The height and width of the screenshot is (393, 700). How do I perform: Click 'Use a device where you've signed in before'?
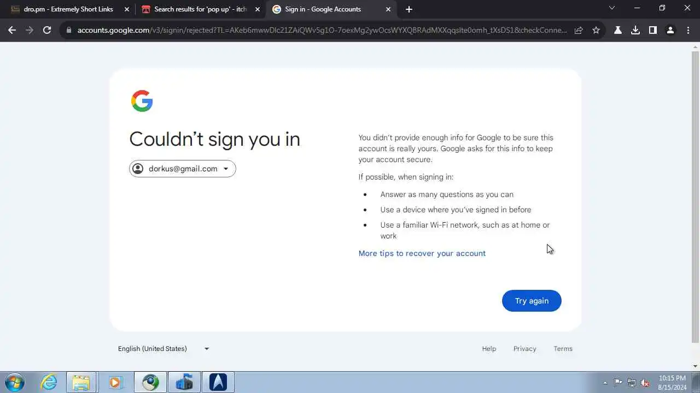pos(456,210)
